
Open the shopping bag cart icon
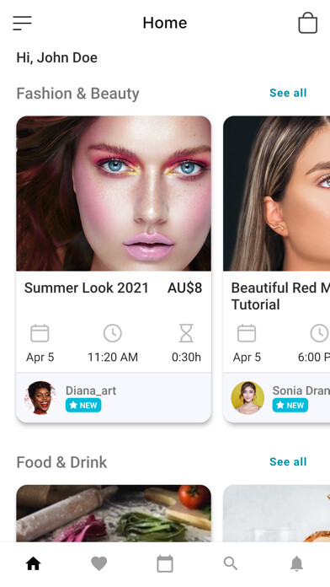[x=307, y=23]
